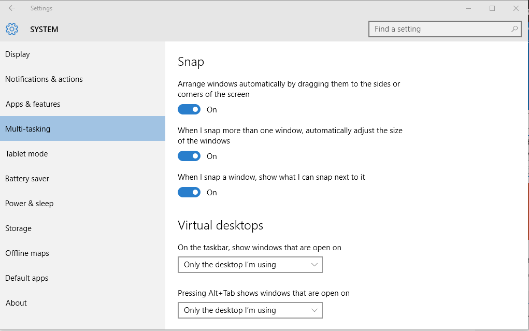Close the Settings window
This screenshot has height=331, width=529.
[516, 8]
